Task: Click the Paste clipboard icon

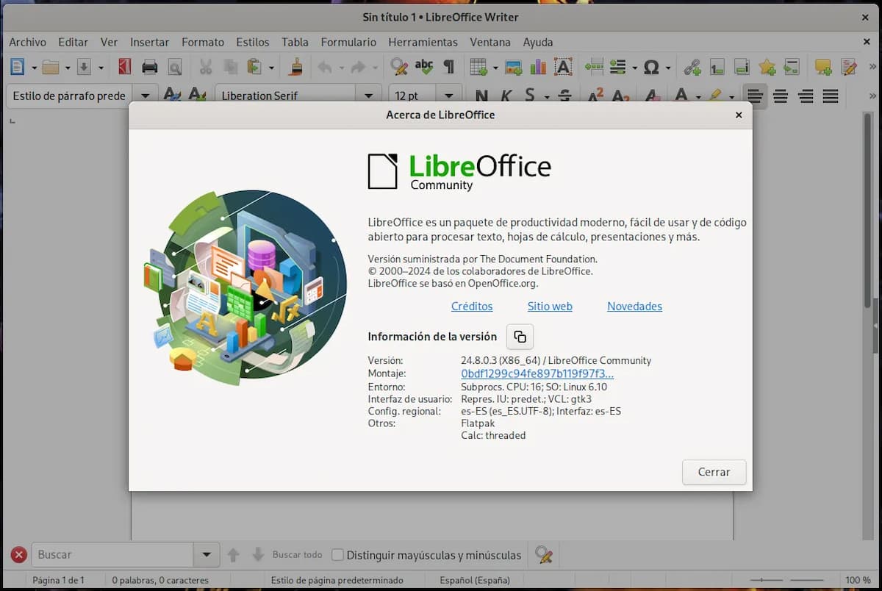Action: pos(254,68)
